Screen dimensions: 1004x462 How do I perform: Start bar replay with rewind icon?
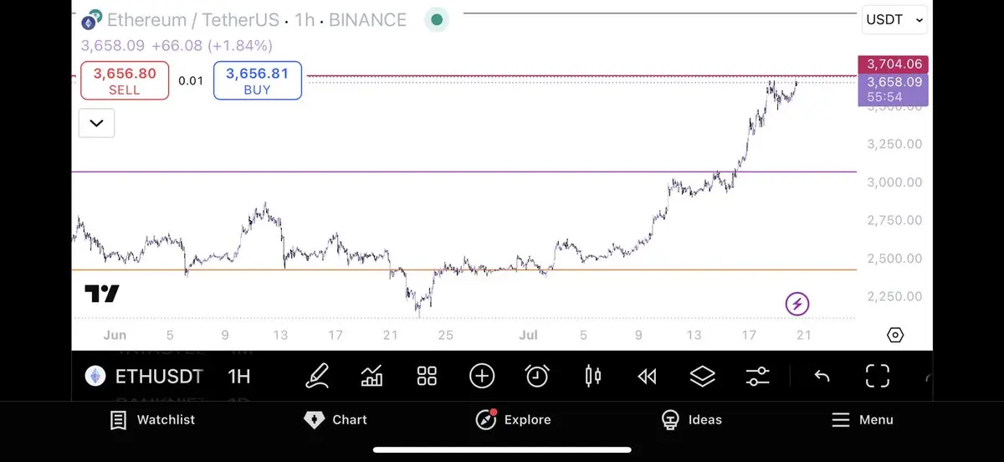point(647,377)
